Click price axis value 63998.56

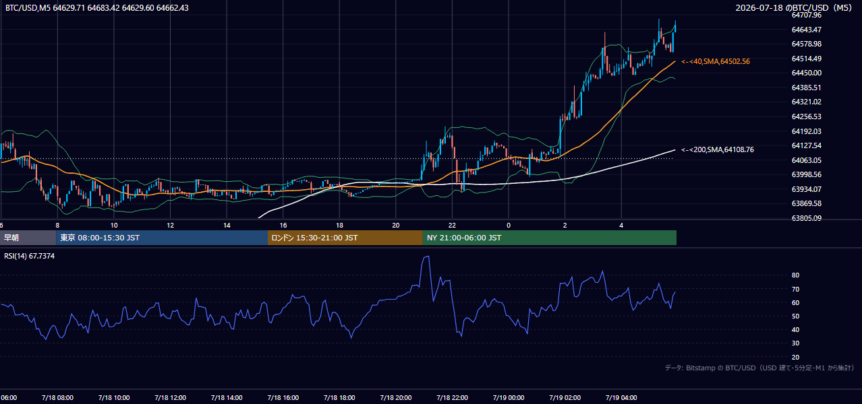[807, 174]
